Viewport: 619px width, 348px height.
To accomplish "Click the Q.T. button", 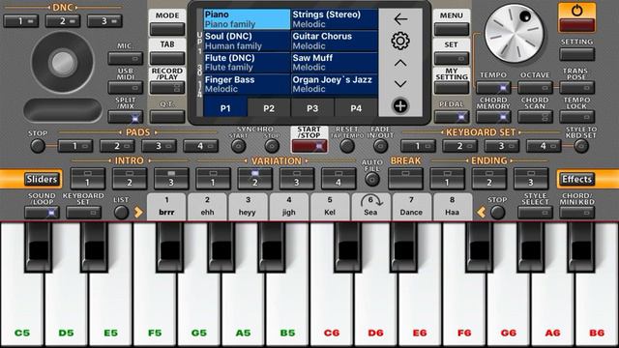I will click(167, 116).
